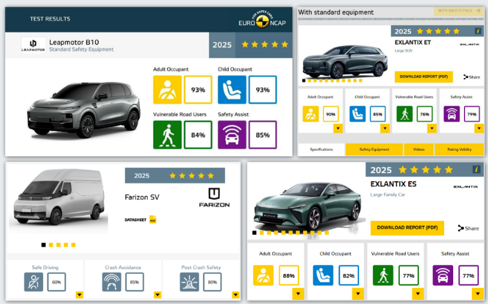
Task: Click EXLANTIX ES Vulnerable Road Users icon
Action: tap(383, 275)
